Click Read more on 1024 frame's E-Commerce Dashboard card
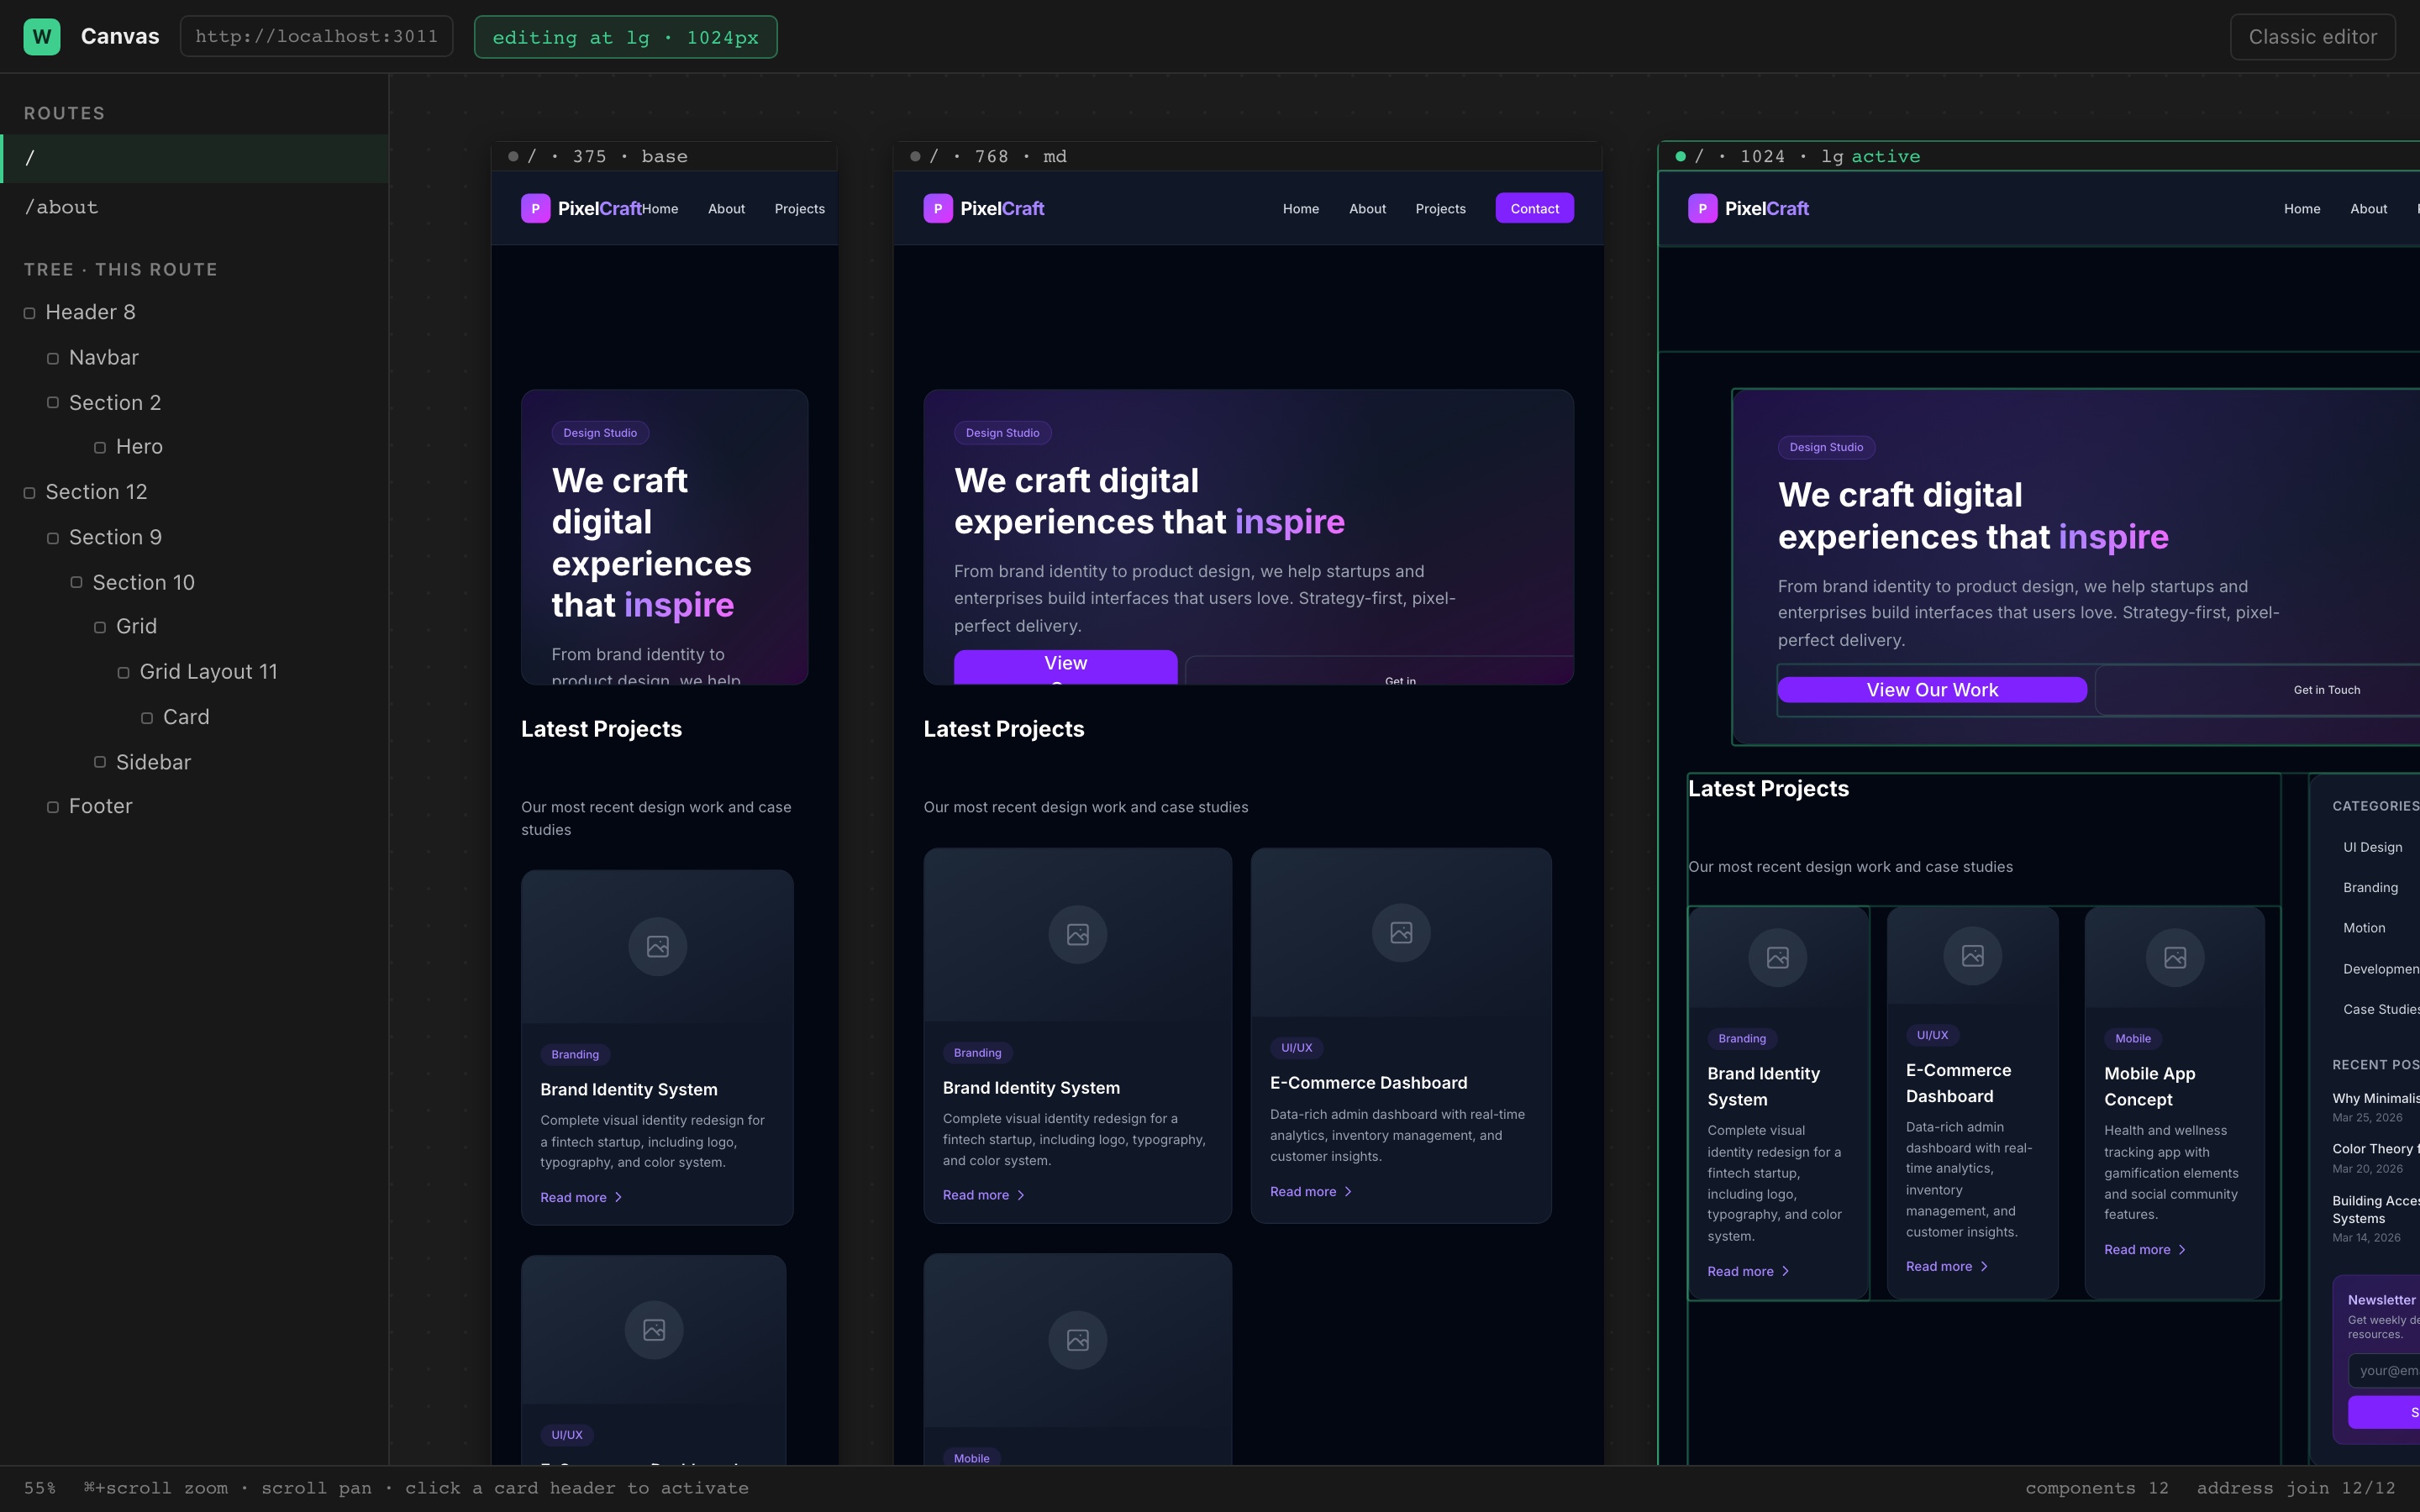 [1947, 1267]
